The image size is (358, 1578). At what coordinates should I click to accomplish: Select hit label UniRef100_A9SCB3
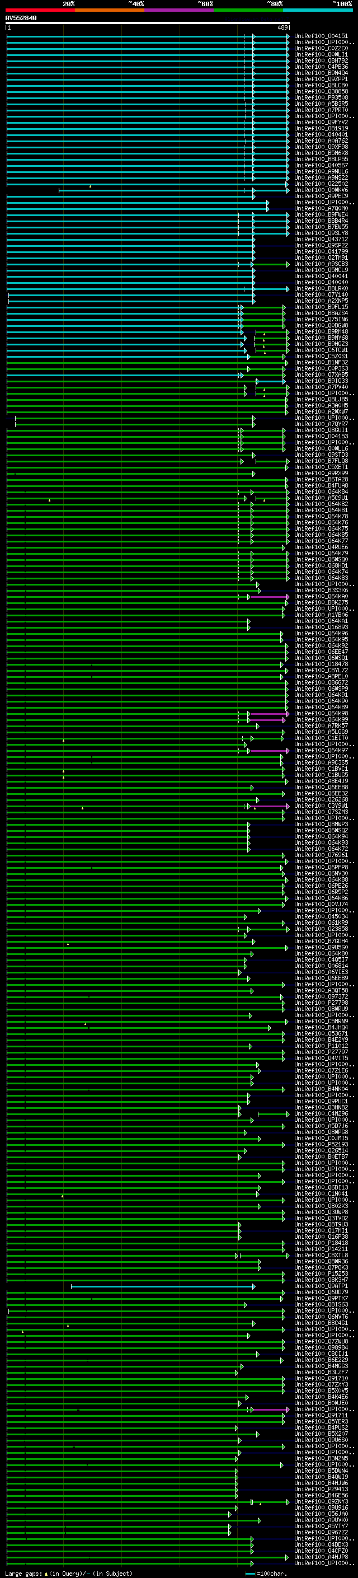pos(321,264)
